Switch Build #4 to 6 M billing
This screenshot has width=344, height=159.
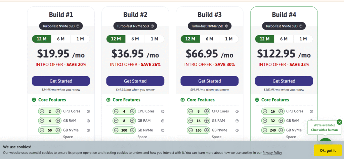point(284,39)
